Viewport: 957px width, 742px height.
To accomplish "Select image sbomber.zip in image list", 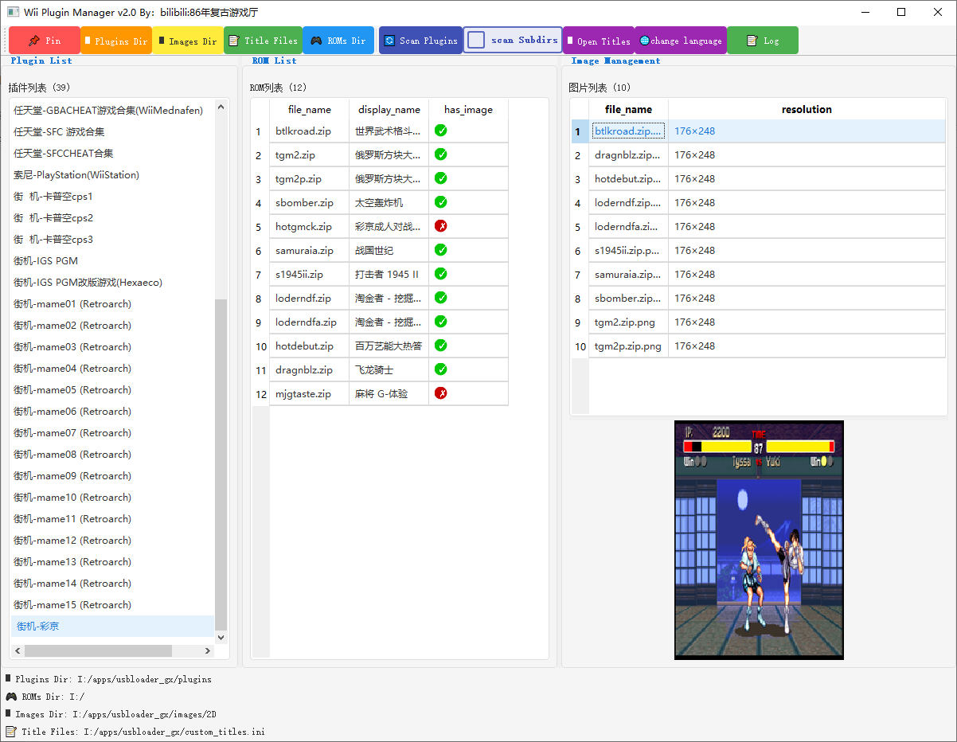I will 628,299.
